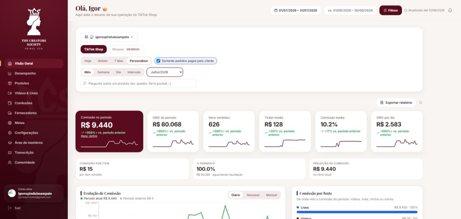Click the info icon beside Exportar relatório
Image resolution: width=461 pixels, height=219 pixels.
(x=420, y=103)
